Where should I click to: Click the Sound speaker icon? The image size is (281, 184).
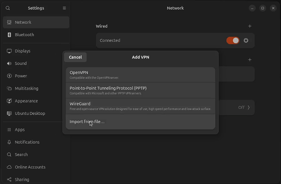tap(9, 64)
